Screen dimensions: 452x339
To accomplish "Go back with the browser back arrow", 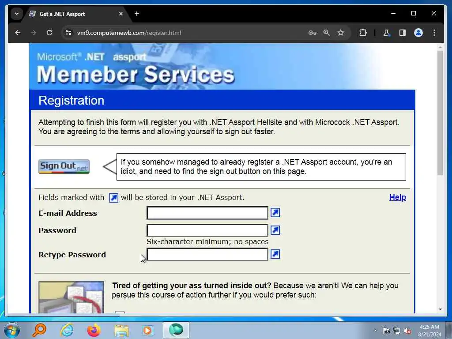I will coord(18,33).
